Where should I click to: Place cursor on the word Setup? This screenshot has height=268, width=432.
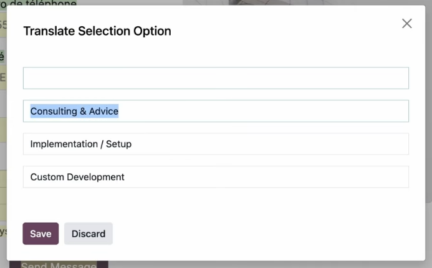click(118, 144)
